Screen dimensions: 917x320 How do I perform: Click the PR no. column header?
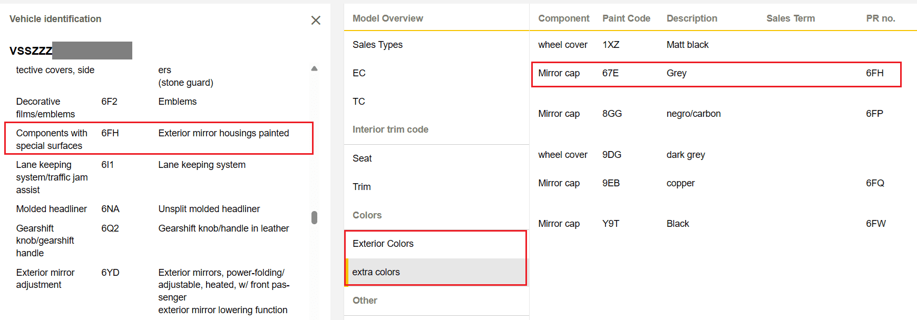pyautogui.click(x=880, y=18)
